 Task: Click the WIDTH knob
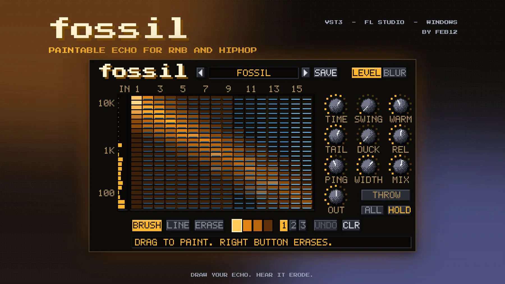point(368,166)
